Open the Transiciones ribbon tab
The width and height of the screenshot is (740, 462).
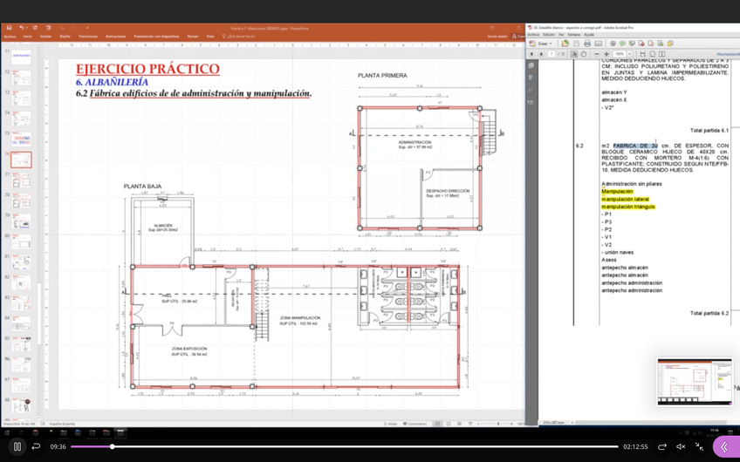pos(88,37)
